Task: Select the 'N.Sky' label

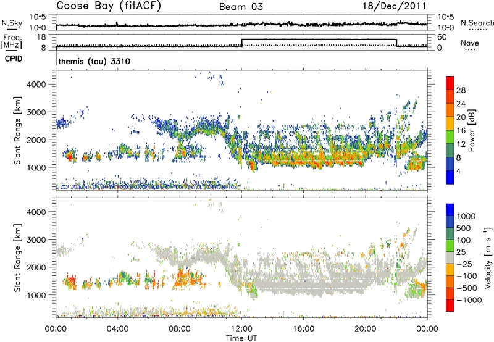Action: [12, 23]
